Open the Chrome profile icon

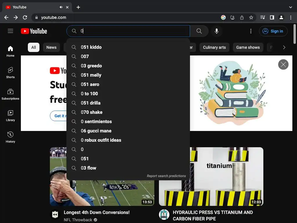tap(281, 17)
